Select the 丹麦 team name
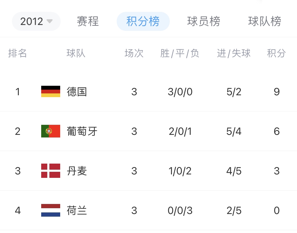Viewport: 297px width, 233px height. (77, 171)
